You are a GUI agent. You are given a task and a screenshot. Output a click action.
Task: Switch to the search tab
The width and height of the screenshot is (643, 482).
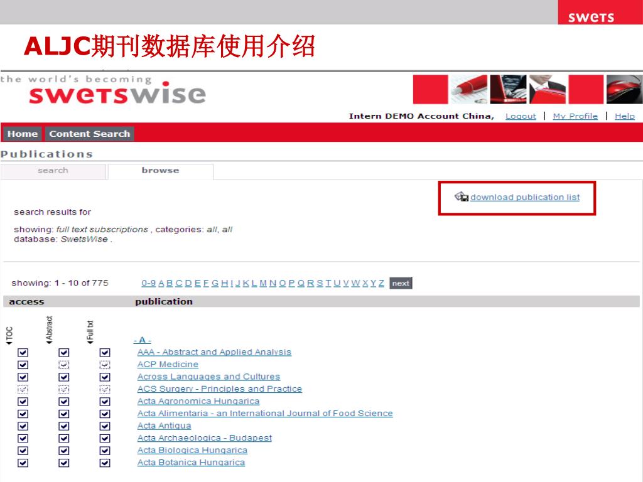pos(53,171)
